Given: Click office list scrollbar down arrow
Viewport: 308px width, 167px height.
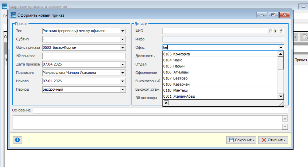Looking at the screenshot, I should click(x=281, y=96).
